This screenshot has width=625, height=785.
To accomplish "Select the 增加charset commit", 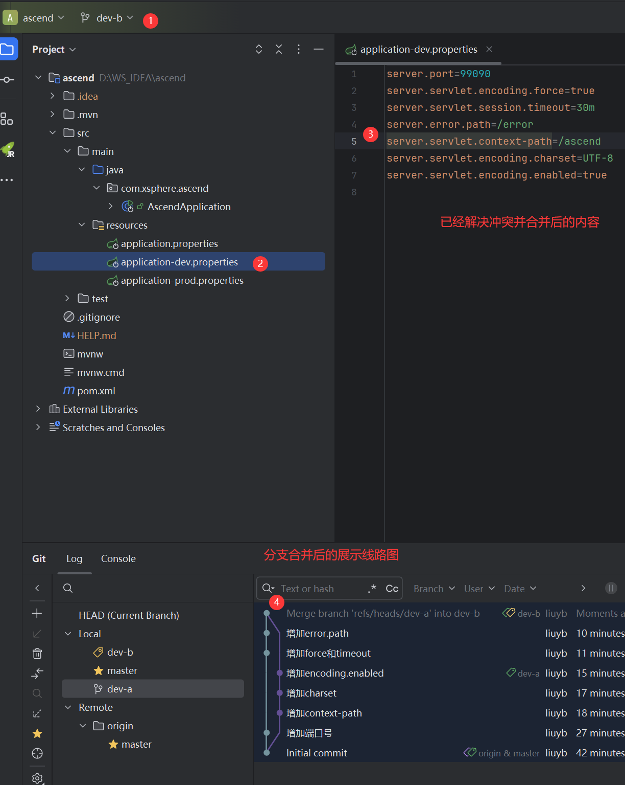I will click(311, 693).
